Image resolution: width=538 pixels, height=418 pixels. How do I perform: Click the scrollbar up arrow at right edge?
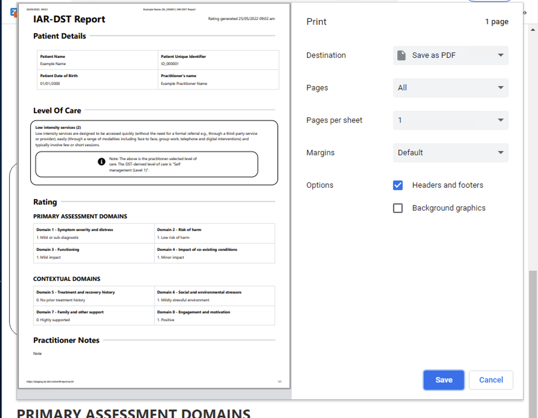click(533, 30)
